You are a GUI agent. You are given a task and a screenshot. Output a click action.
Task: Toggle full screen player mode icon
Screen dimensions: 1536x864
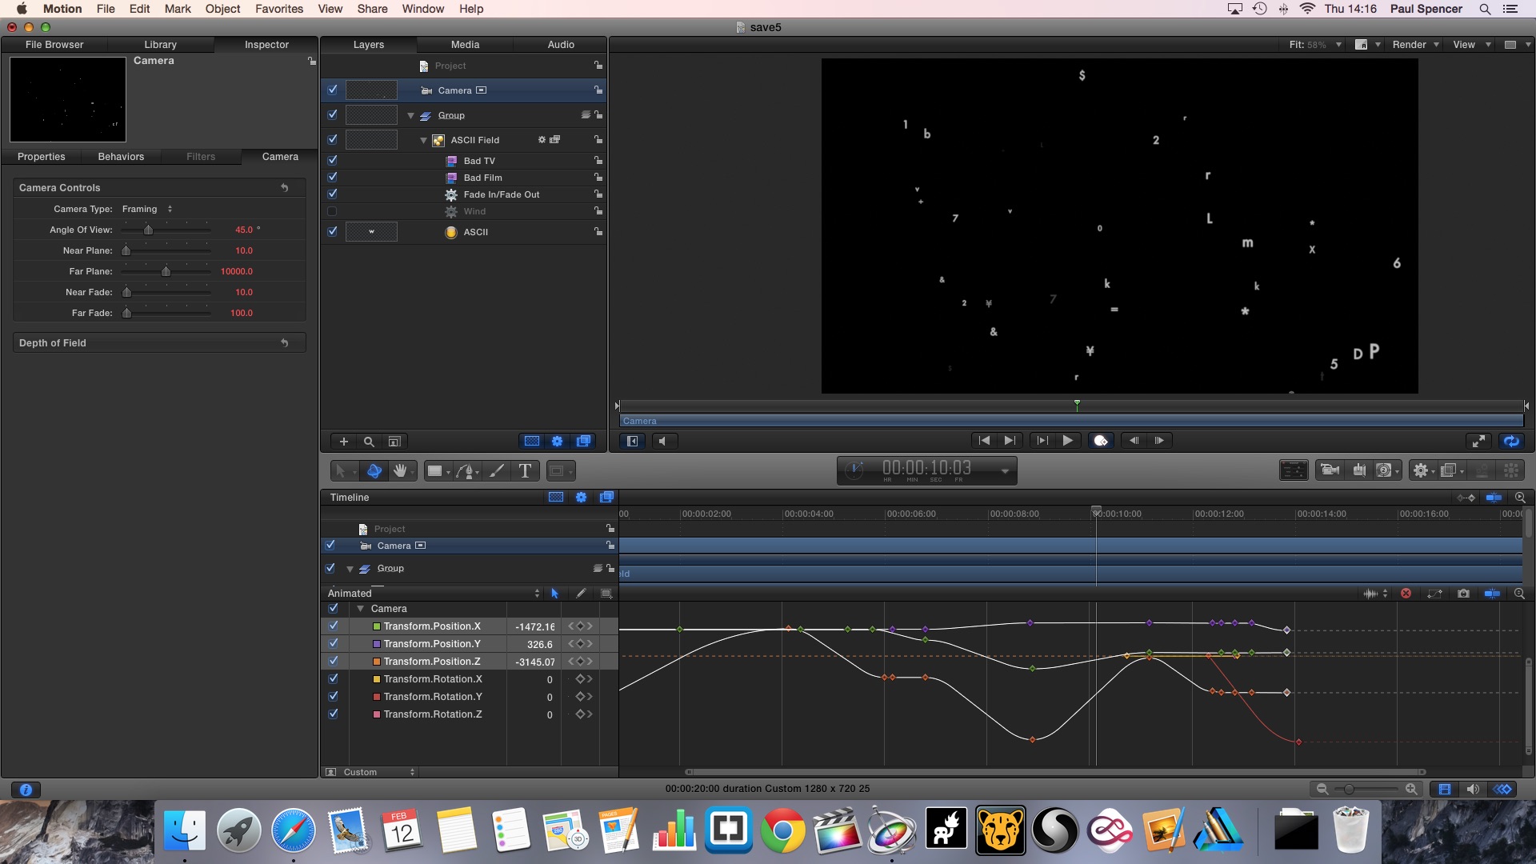(1478, 441)
